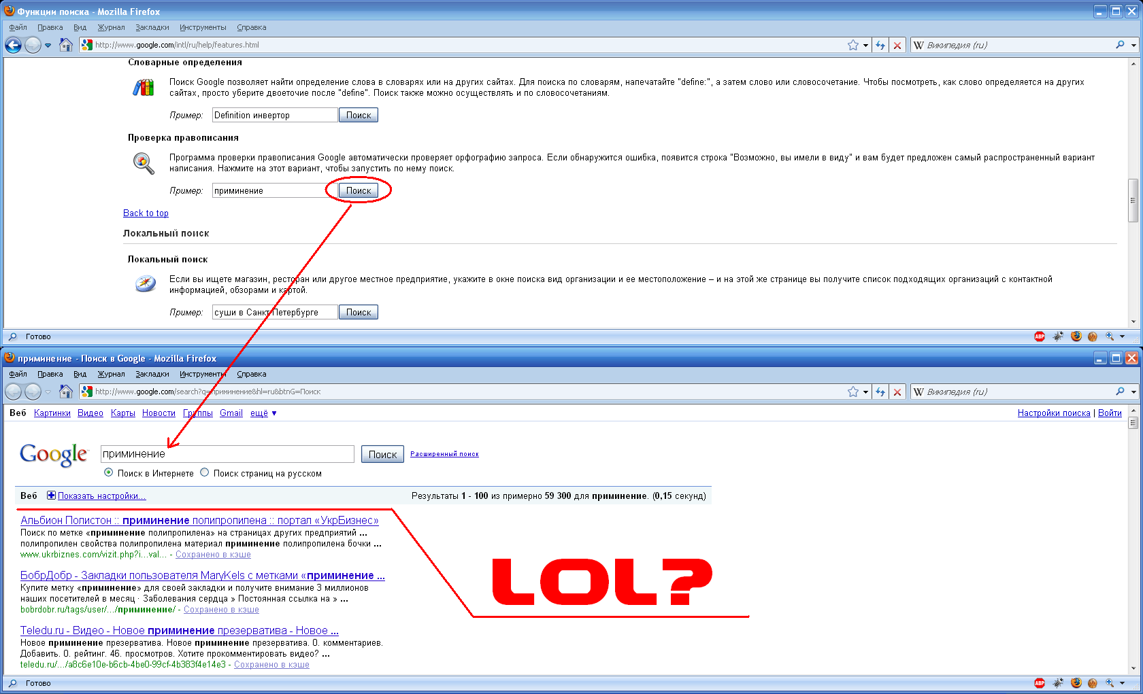Image resolution: width=1143 pixels, height=694 pixels.
Task: Click the Google search field containing 'приминение'
Action: pos(227,454)
